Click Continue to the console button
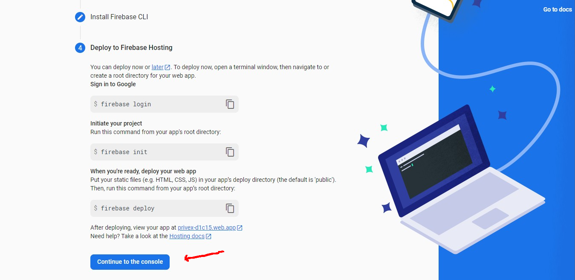Viewport: 575px width, 280px height. (x=130, y=262)
